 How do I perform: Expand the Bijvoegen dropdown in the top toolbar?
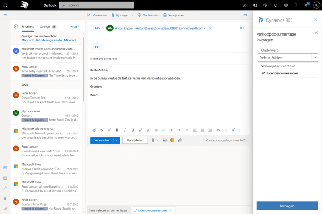132,15
